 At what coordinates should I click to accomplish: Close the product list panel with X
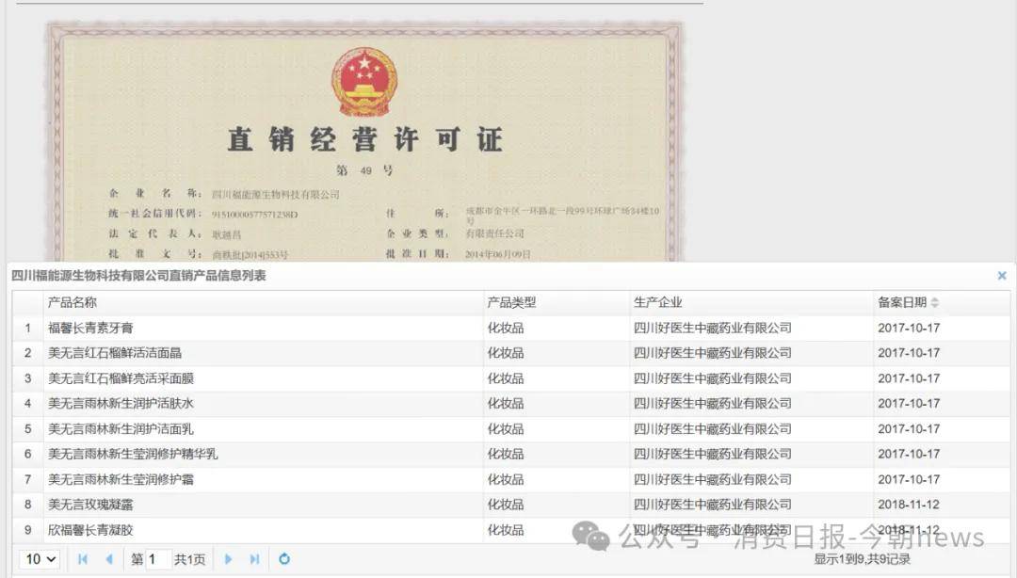coord(1002,276)
